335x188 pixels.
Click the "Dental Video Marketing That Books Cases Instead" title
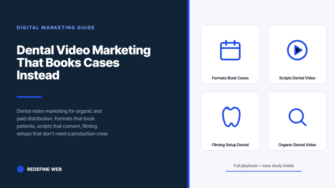point(84,63)
